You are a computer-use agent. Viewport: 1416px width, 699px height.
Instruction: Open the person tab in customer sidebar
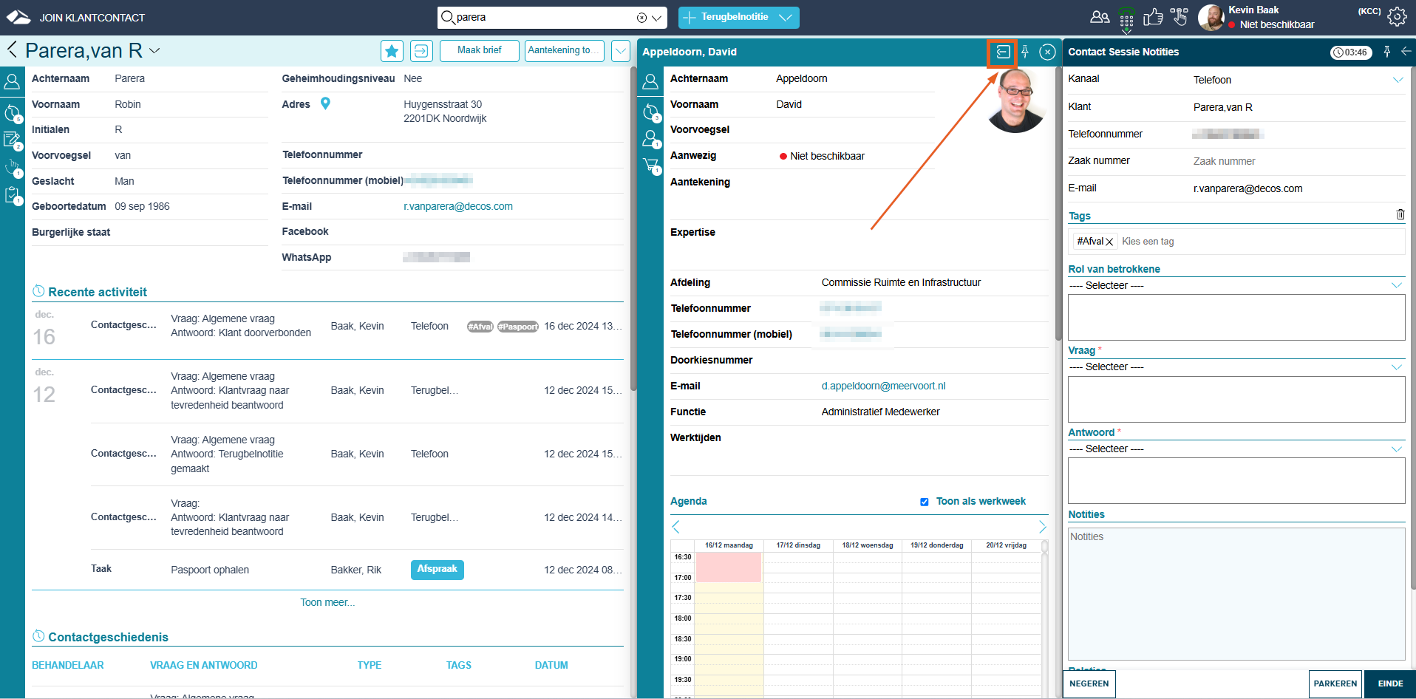pyautogui.click(x=12, y=81)
